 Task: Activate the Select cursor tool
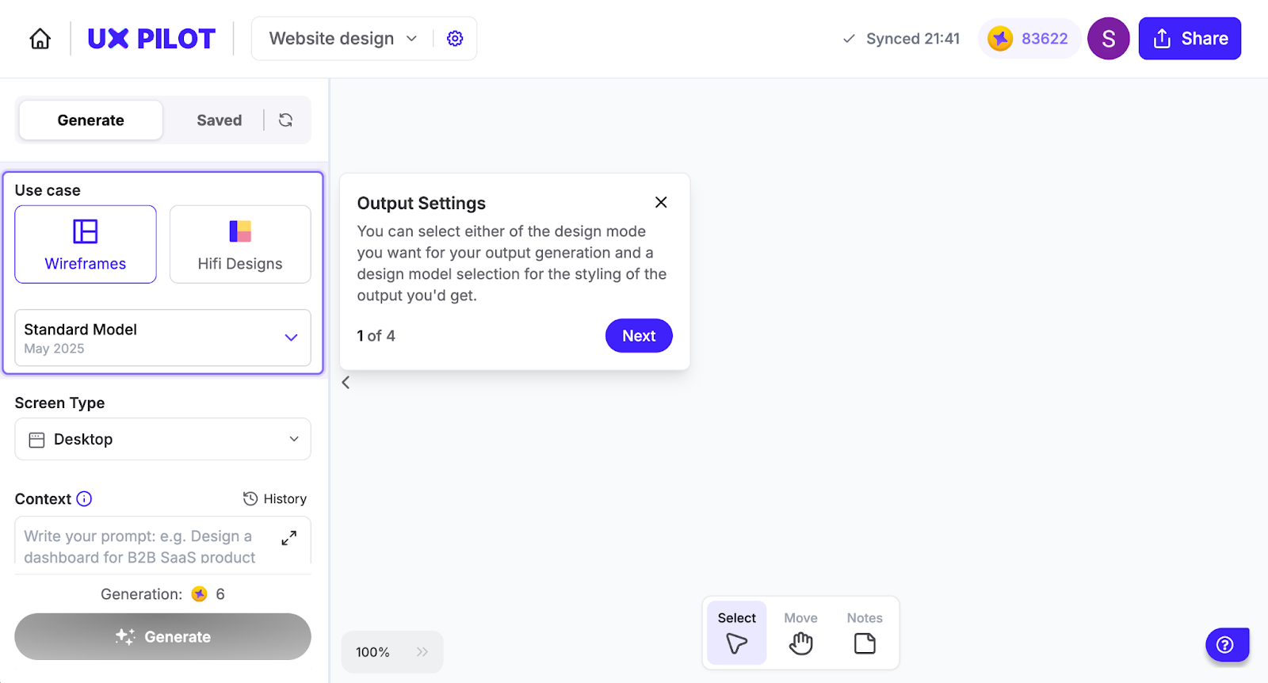click(x=737, y=632)
